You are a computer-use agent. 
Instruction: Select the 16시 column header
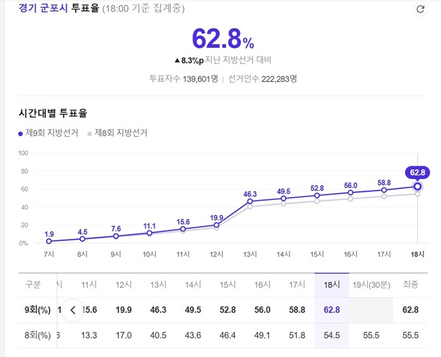pos(262,285)
